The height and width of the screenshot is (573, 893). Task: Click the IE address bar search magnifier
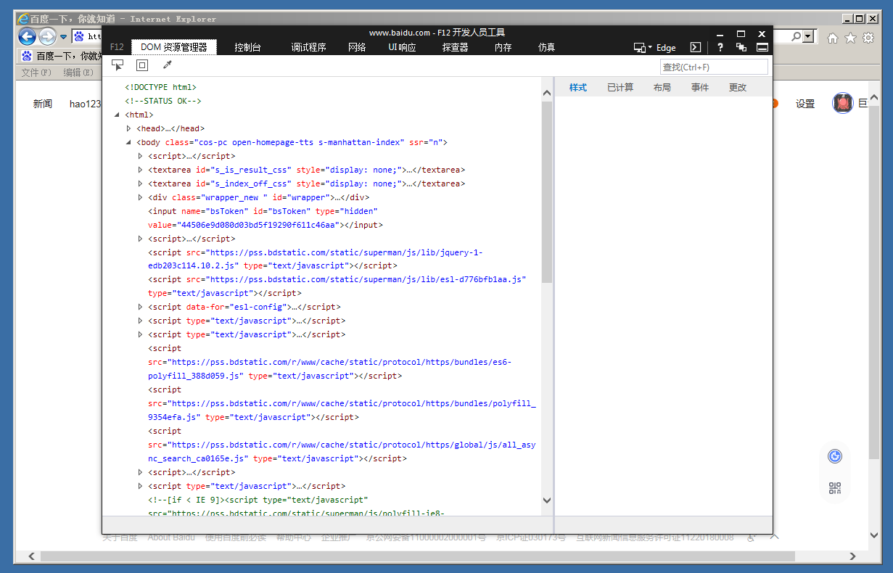tap(796, 36)
